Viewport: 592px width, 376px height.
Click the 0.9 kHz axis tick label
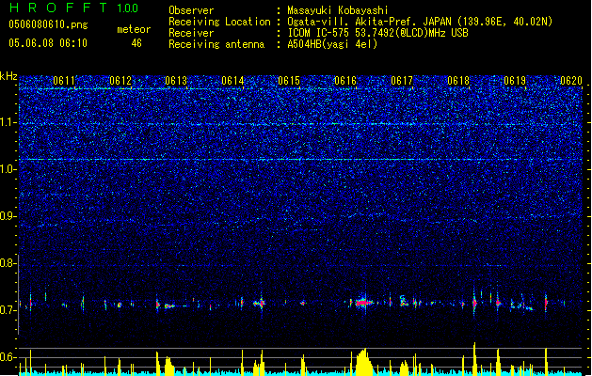pyautogui.click(x=8, y=216)
